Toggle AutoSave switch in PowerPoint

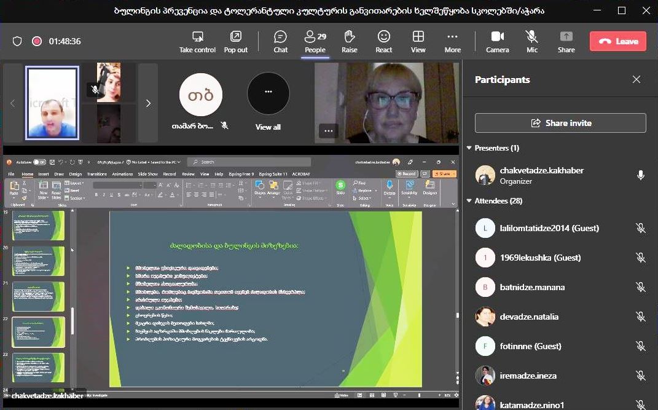(x=39, y=162)
